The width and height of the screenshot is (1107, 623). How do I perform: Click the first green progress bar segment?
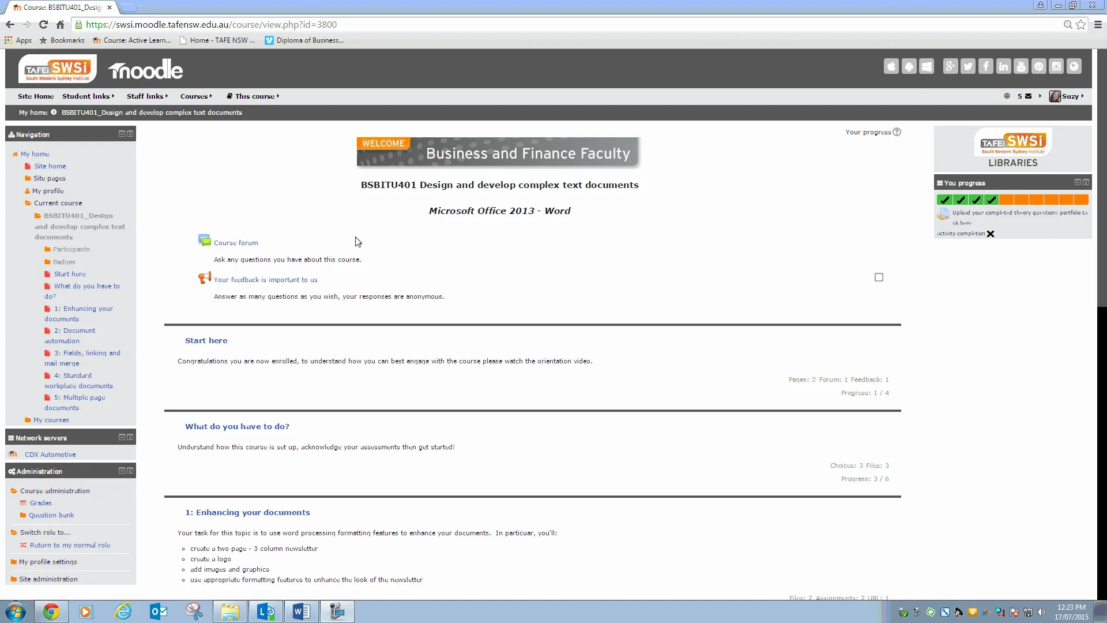coord(944,200)
